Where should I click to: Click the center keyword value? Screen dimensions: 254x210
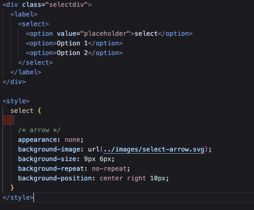111,178
